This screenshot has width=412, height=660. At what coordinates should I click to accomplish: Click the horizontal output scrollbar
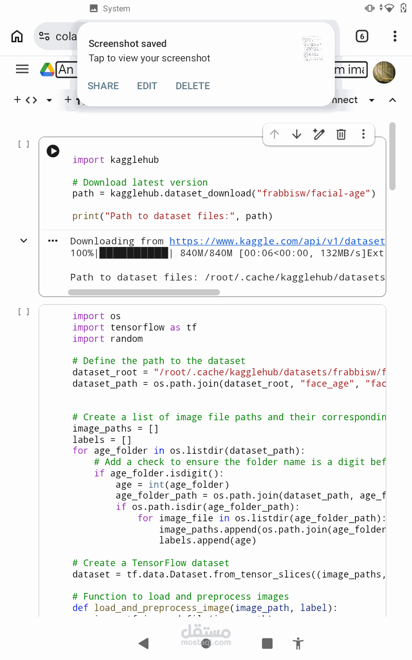[144, 292]
